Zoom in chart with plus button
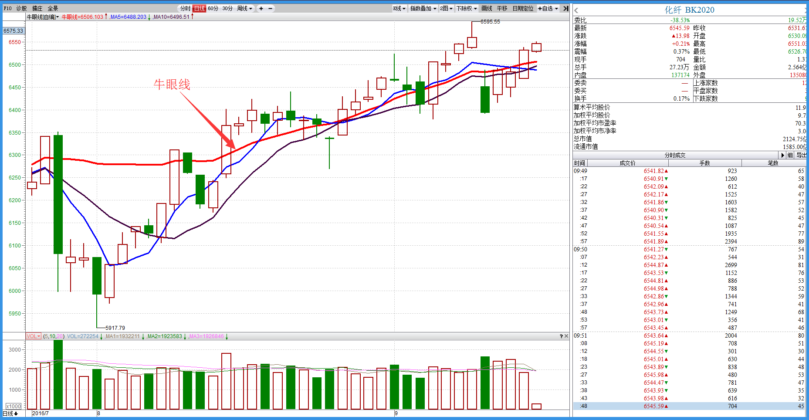The width and height of the screenshot is (809, 420). tap(261, 8)
